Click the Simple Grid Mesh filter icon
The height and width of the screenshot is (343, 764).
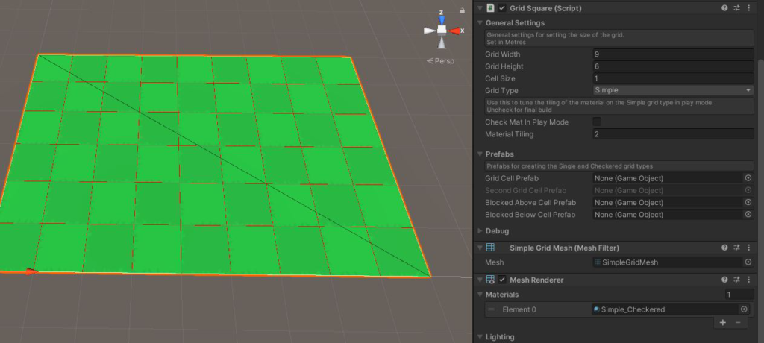coord(491,248)
